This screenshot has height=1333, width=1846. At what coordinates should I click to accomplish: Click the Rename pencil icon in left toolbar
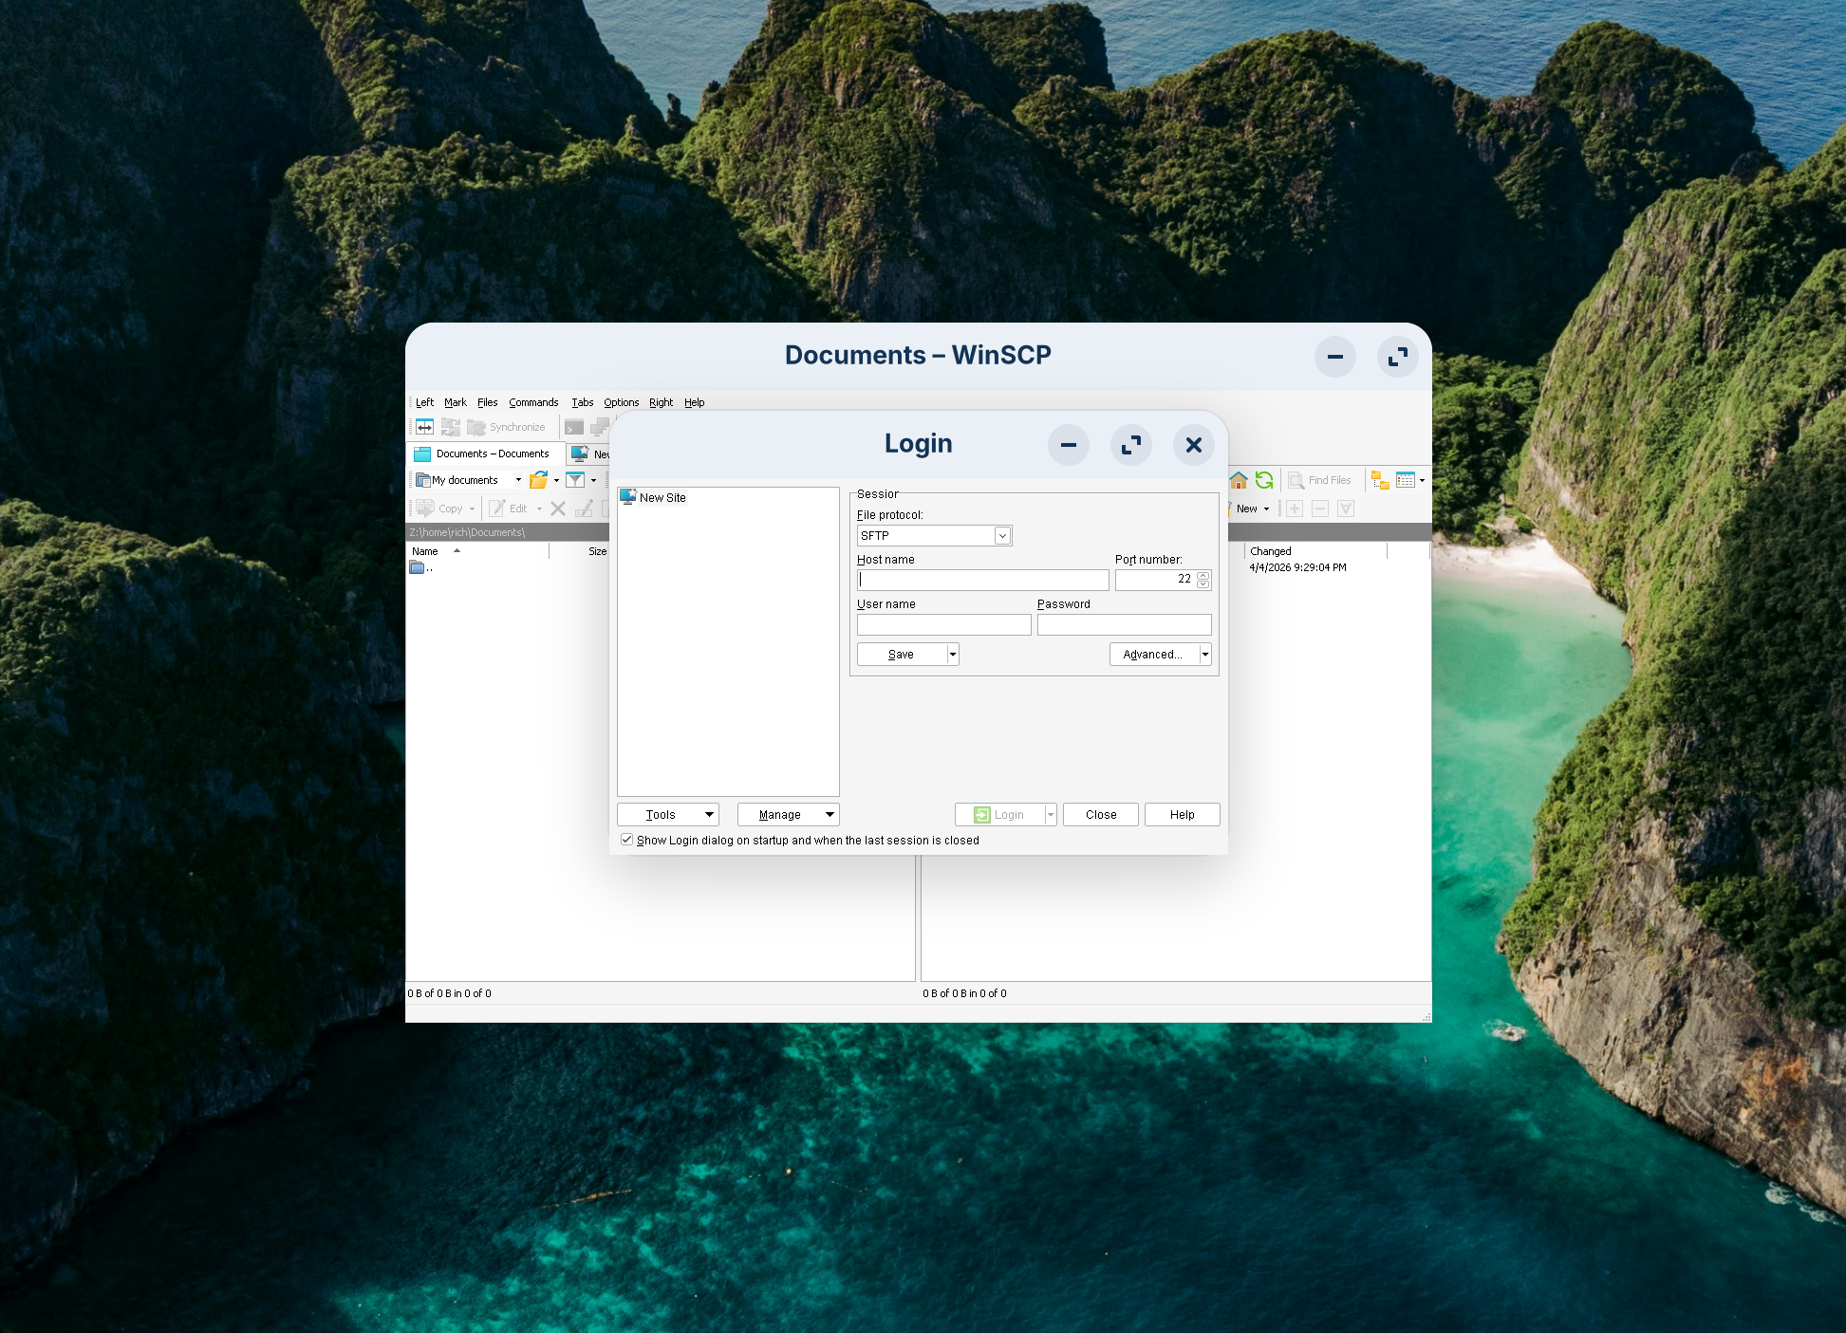[584, 509]
